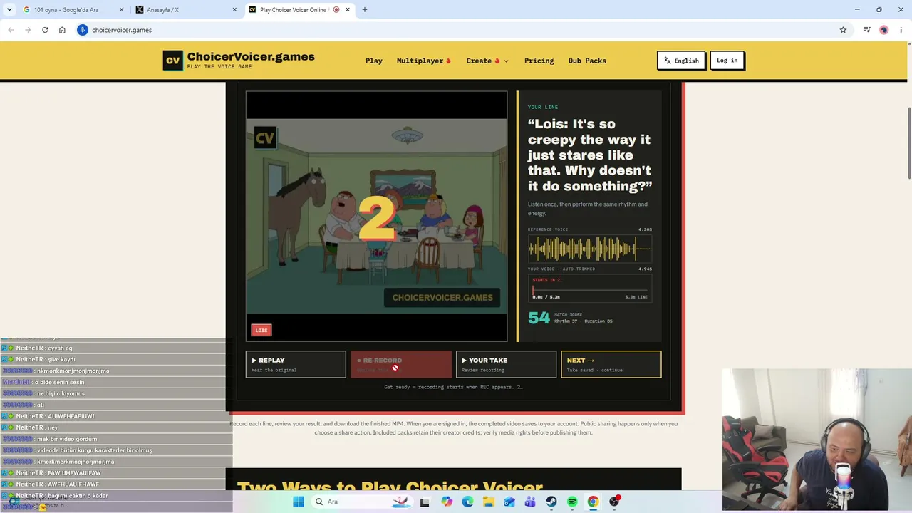Open the Windows Start menu
Image resolution: width=912 pixels, height=513 pixels.
(x=299, y=502)
